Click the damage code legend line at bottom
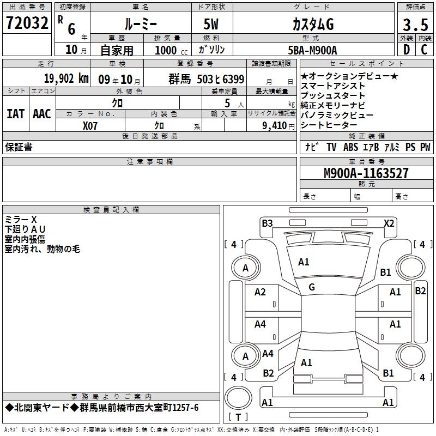Image resolution: width=436 pixels, height=436 pixels. pos(191,429)
